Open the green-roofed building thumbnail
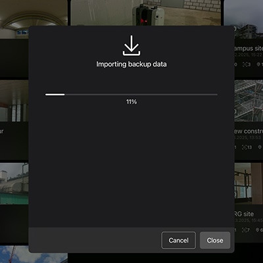This screenshot has width=263, height=263. (14, 183)
